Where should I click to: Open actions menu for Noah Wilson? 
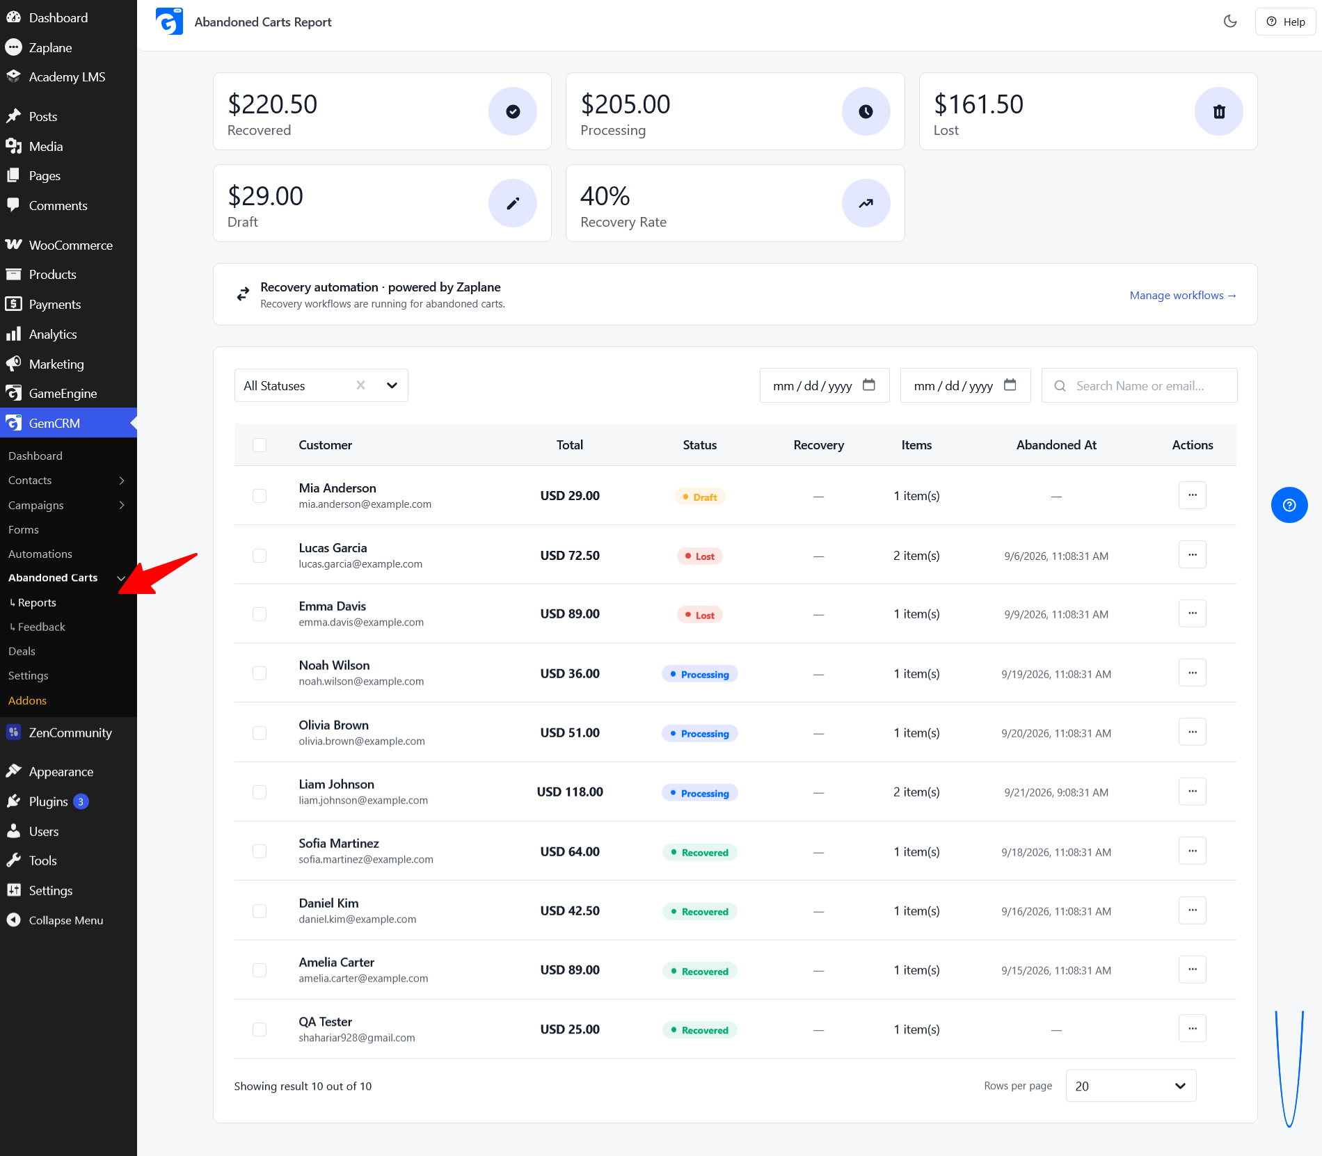tap(1193, 673)
